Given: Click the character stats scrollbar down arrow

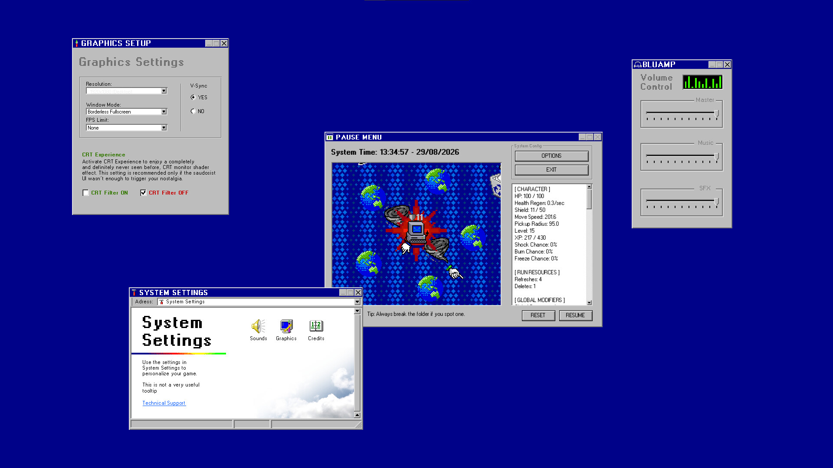Looking at the screenshot, I should click(x=589, y=302).
